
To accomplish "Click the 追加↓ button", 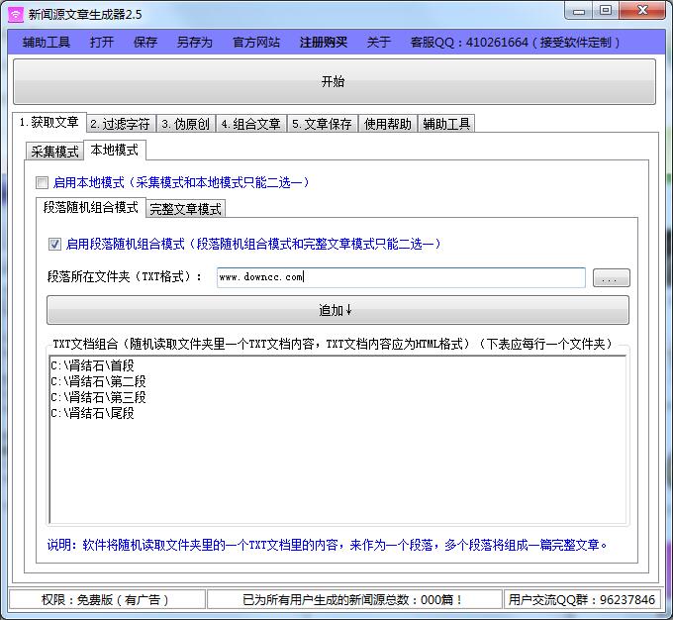I will click(337, 310).
